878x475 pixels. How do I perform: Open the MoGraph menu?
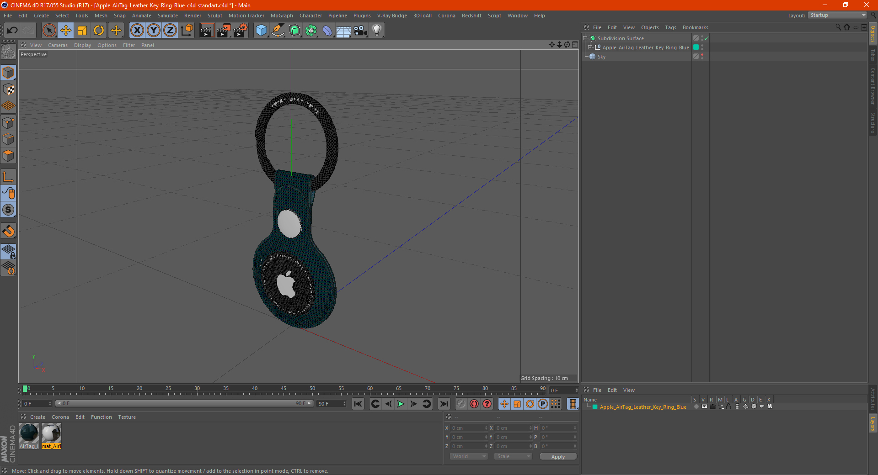click(x=282, y=16)
